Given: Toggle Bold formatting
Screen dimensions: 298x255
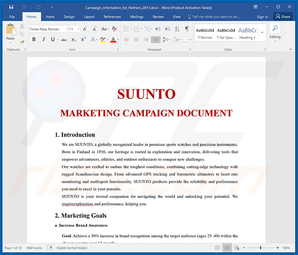Looking at the screenshot, I should [34, 39].
